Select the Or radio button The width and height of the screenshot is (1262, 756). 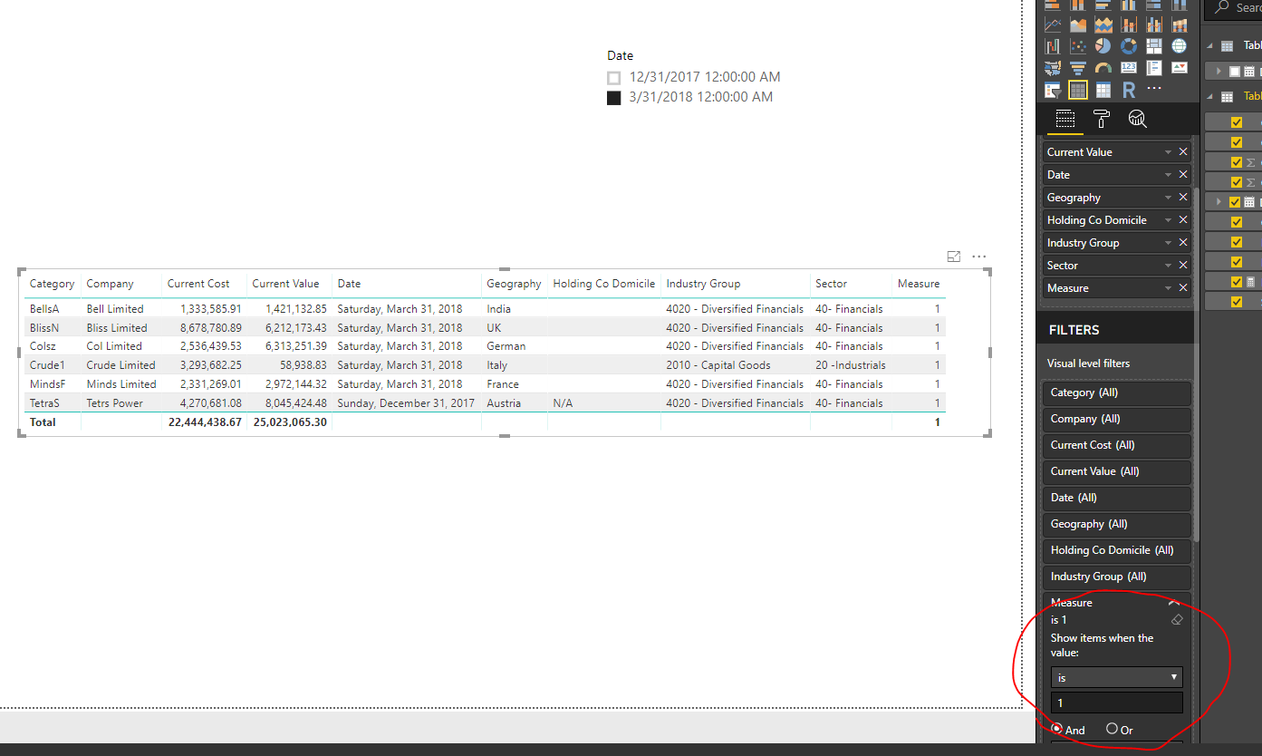(x=1112, y=729)
